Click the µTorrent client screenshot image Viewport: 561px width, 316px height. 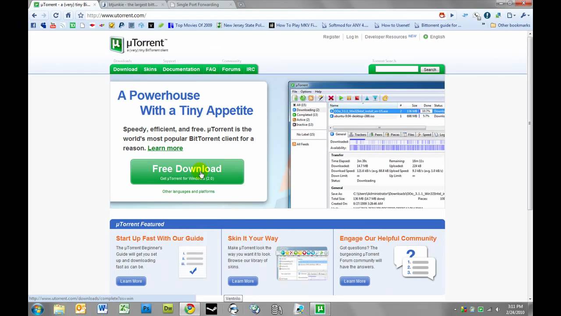pos(366,145)
